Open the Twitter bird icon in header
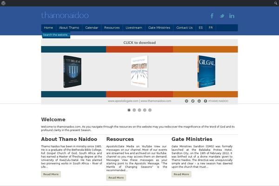The image size is (279, 186). [x=222, y=16]
